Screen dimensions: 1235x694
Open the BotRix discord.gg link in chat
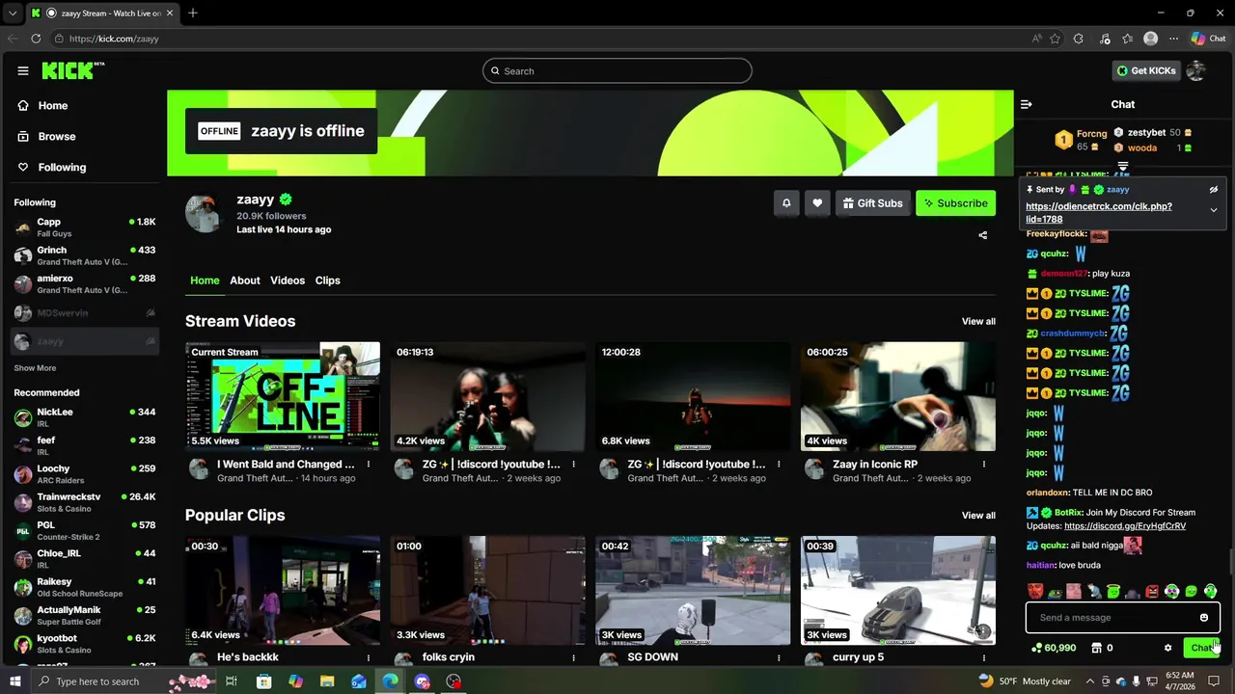point(1125,526)
